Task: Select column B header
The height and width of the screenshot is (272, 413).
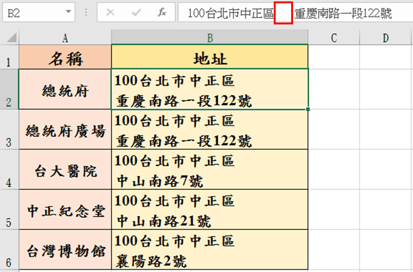Action: point(210,38)
